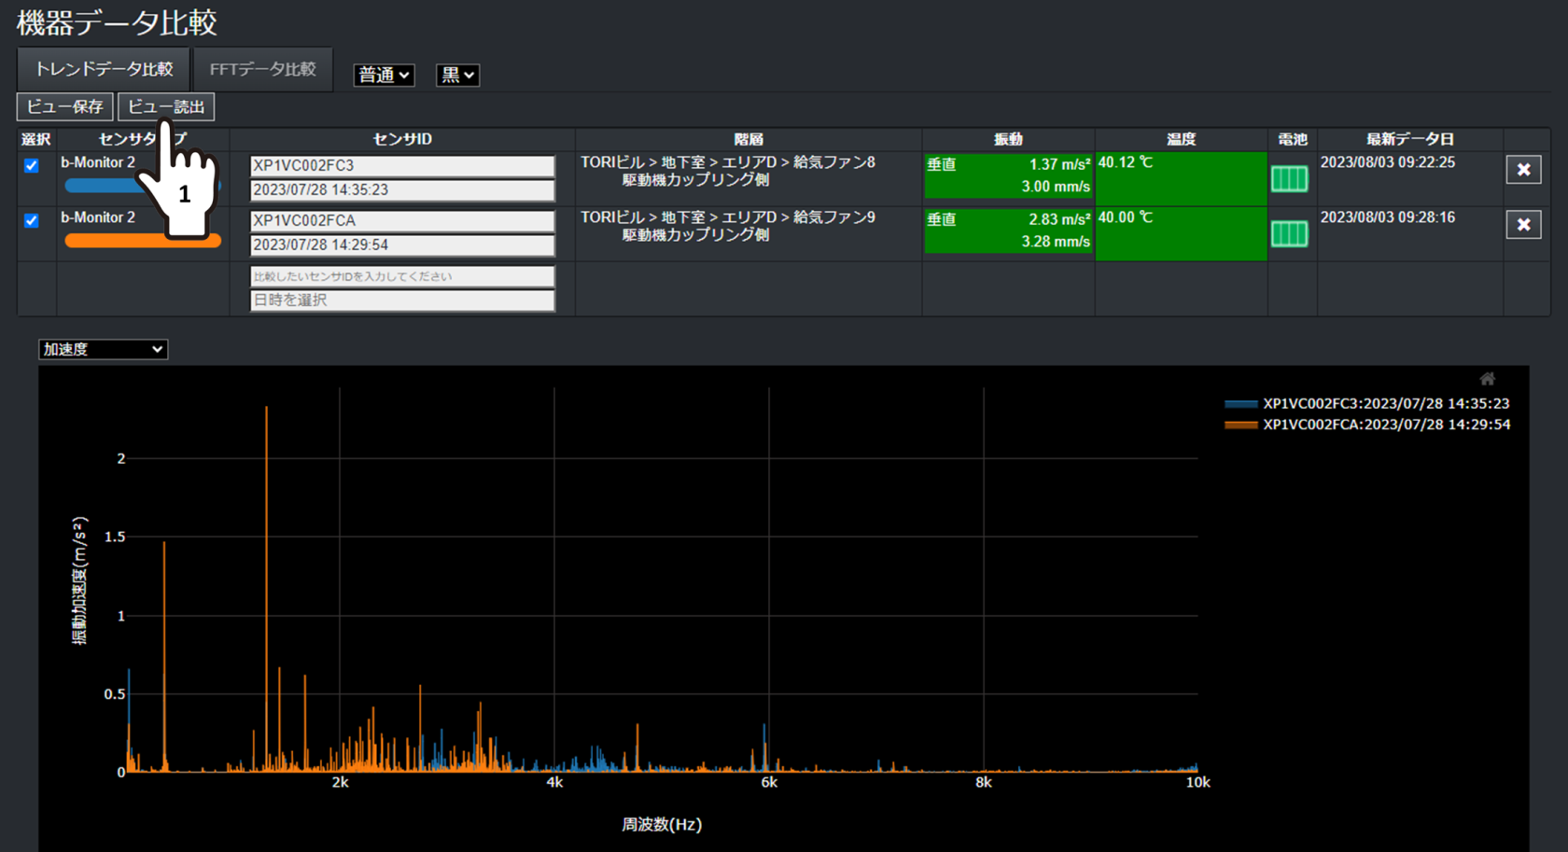Open the 黒 theme dropdown
Viewport: 1568px width, 852px height.
457,75
